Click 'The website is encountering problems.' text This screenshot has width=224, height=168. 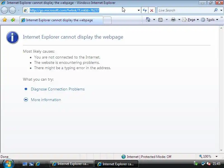[67, 62]
